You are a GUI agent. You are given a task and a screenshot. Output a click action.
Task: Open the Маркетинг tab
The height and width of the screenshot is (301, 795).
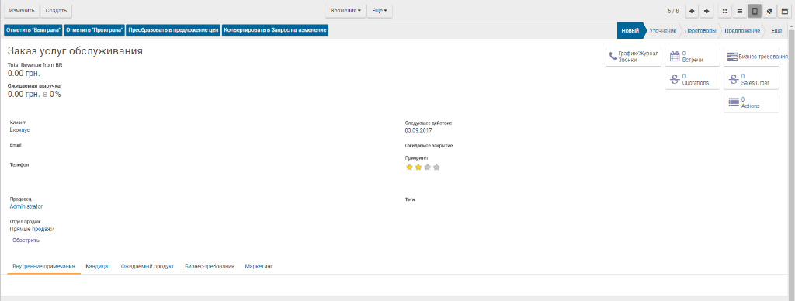[259, 267]
